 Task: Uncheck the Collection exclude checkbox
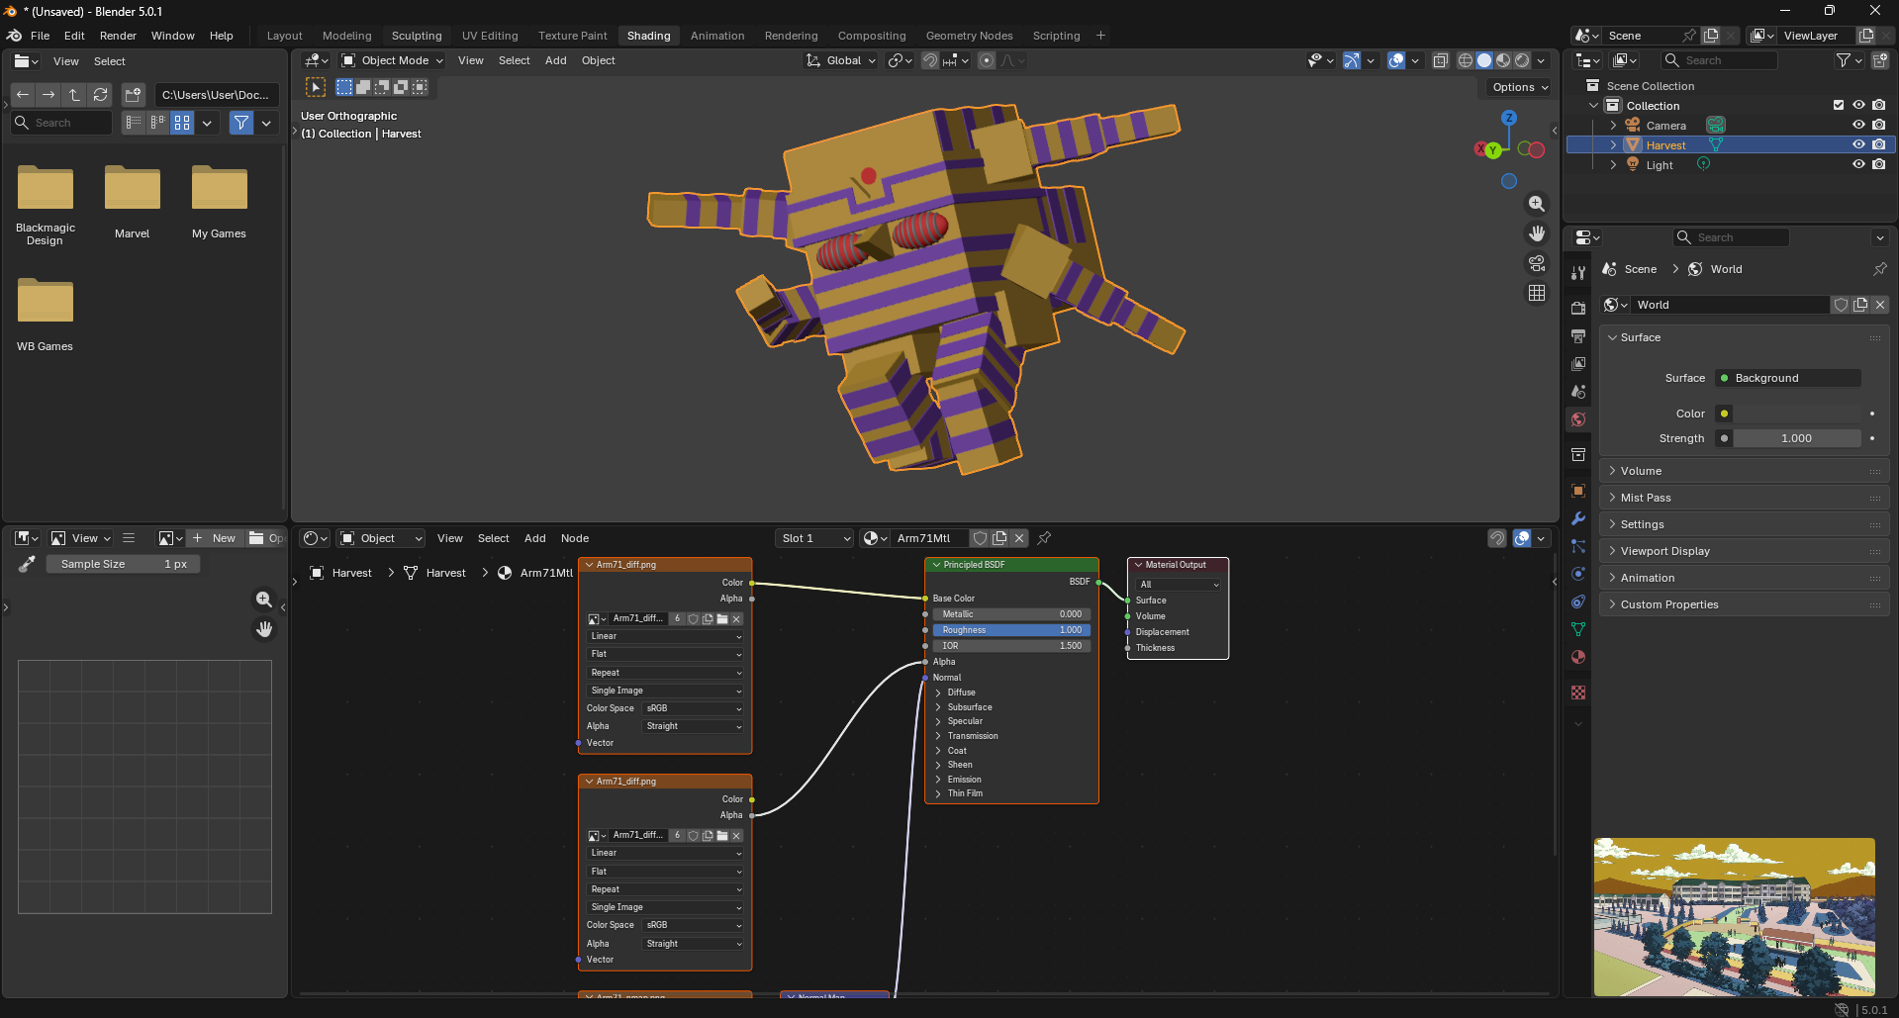[x=1839, y=106]
